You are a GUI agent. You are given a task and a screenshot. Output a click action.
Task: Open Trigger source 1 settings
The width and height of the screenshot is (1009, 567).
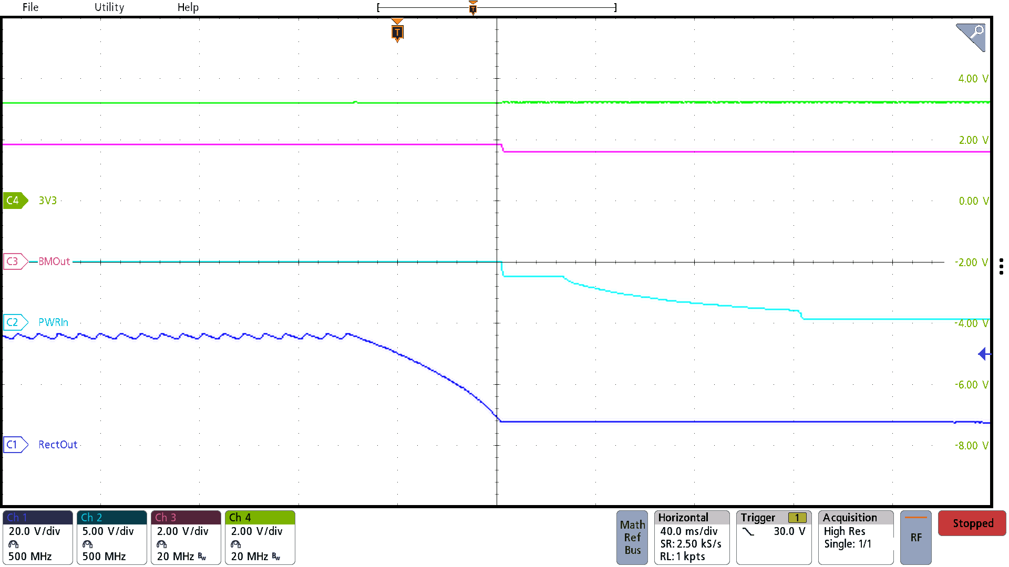[797, 517]
